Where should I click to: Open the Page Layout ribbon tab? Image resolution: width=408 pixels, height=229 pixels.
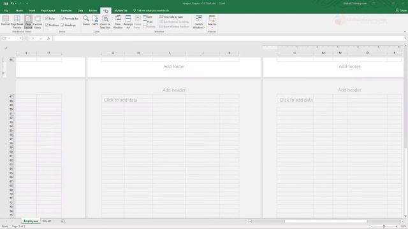tap(48, 11)
